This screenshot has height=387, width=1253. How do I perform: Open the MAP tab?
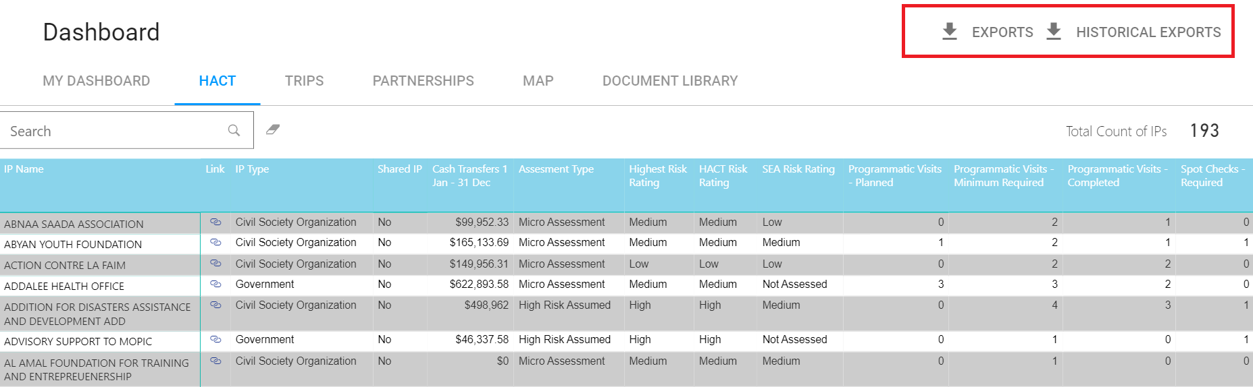(x=538, y=81)
